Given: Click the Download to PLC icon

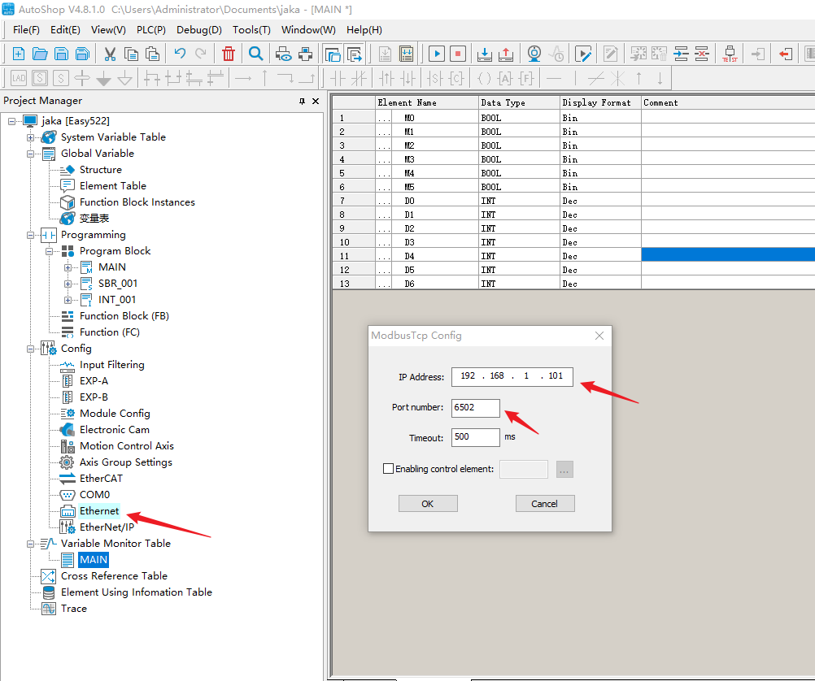Looking at the screenshot, I should pos(484,54).
